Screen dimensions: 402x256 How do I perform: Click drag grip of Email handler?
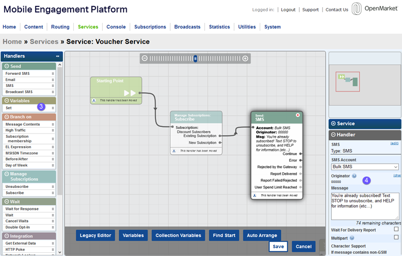pyautogui.click(x=53, y=80)
